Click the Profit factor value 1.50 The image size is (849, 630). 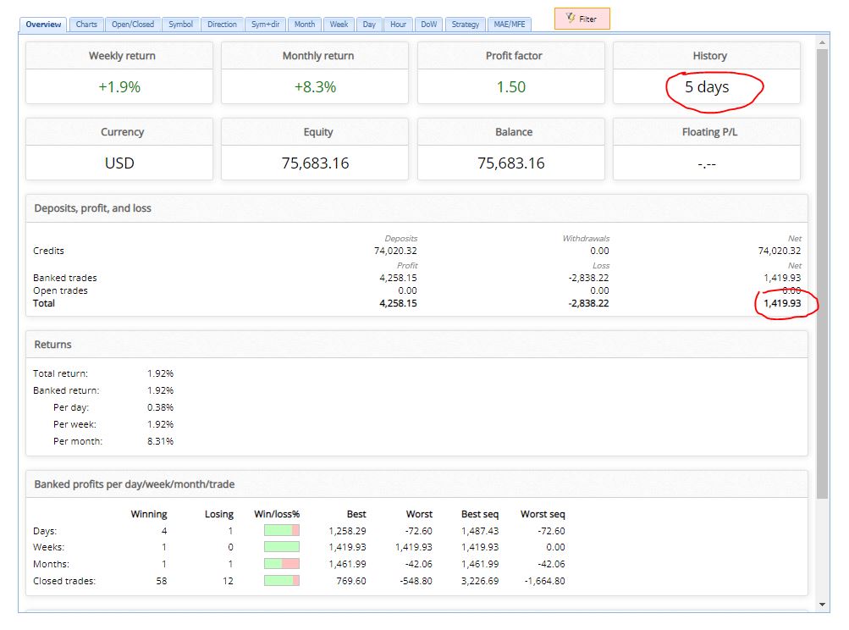(x=511, y=86)
